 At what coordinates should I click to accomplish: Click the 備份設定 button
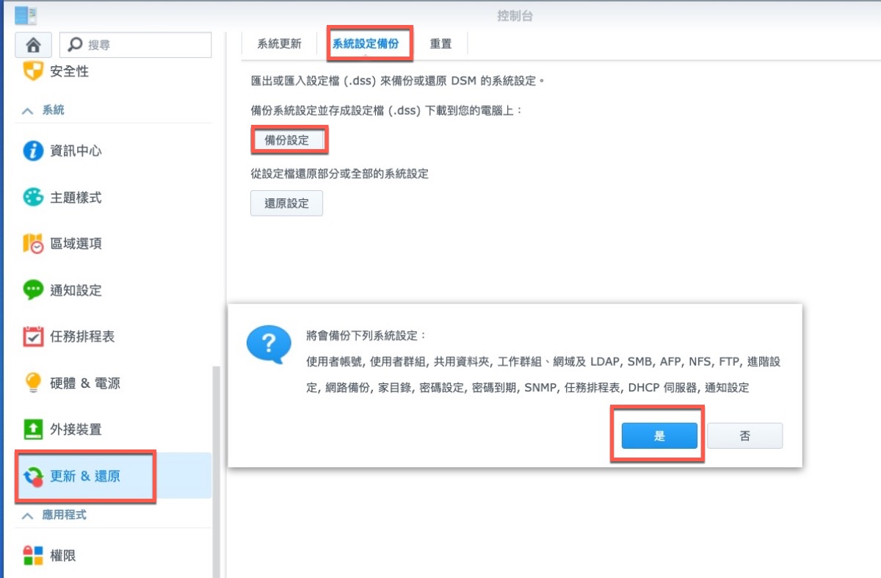(287, 140)
